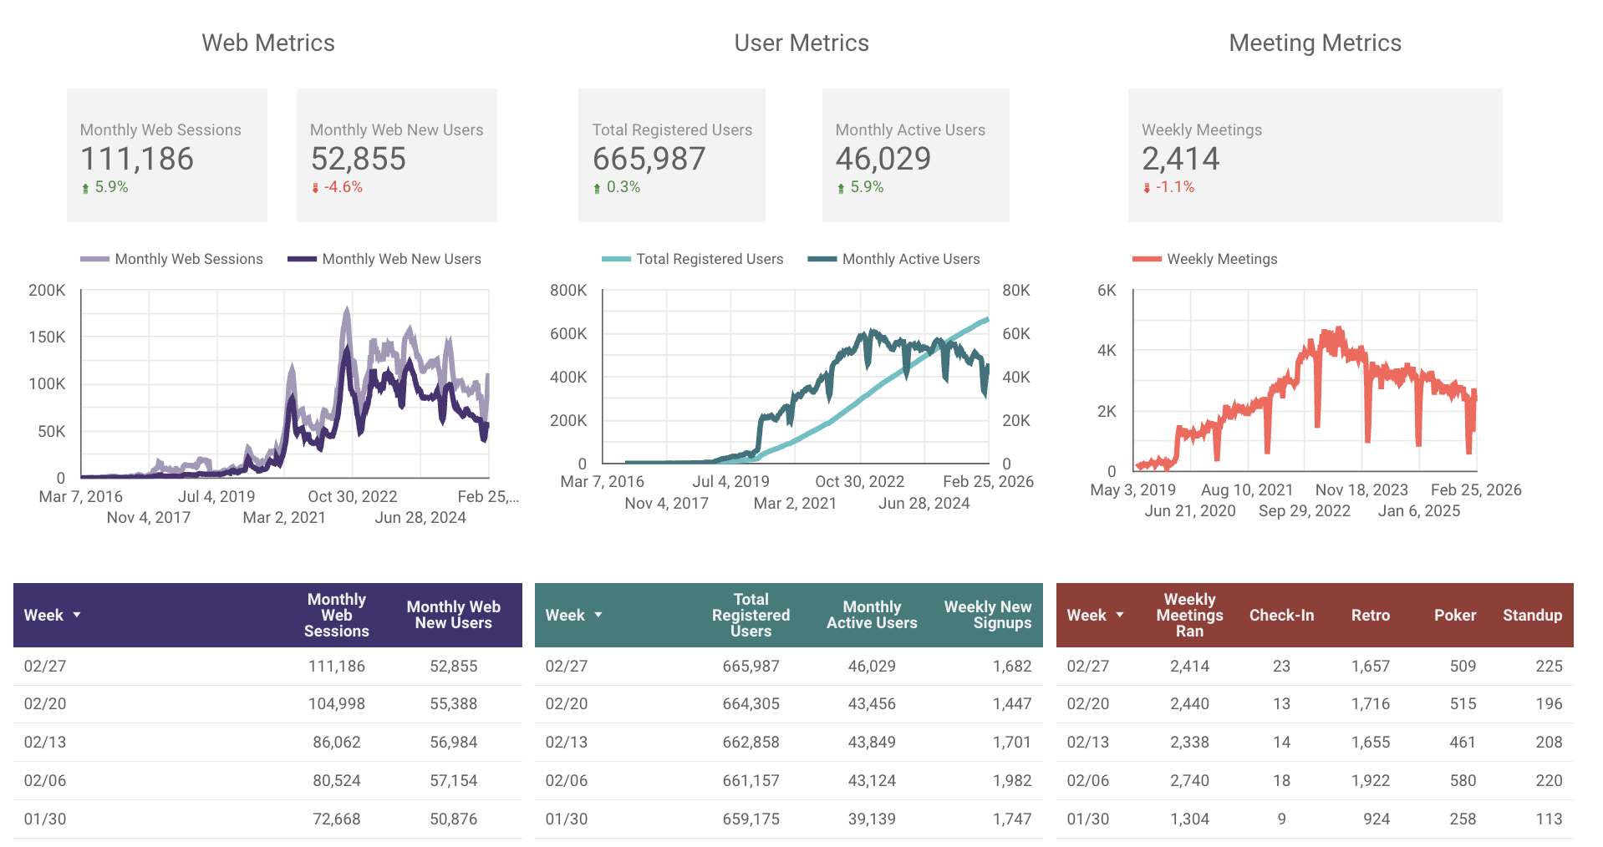1603x847 pixels.
Task: Click the green up arrow on the Monthly Active Users card
Action: coord(842,187)
